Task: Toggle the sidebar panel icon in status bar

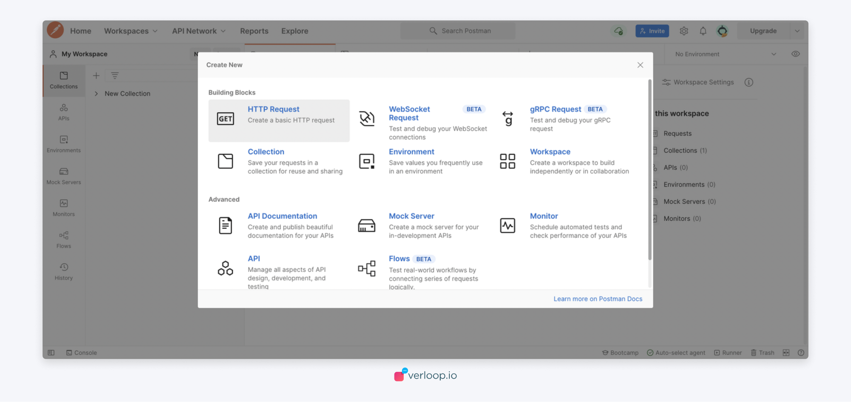Action: click(x=51, y=353)
